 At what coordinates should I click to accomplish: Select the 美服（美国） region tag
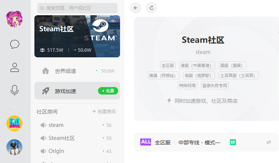click(x=232, y=66)
